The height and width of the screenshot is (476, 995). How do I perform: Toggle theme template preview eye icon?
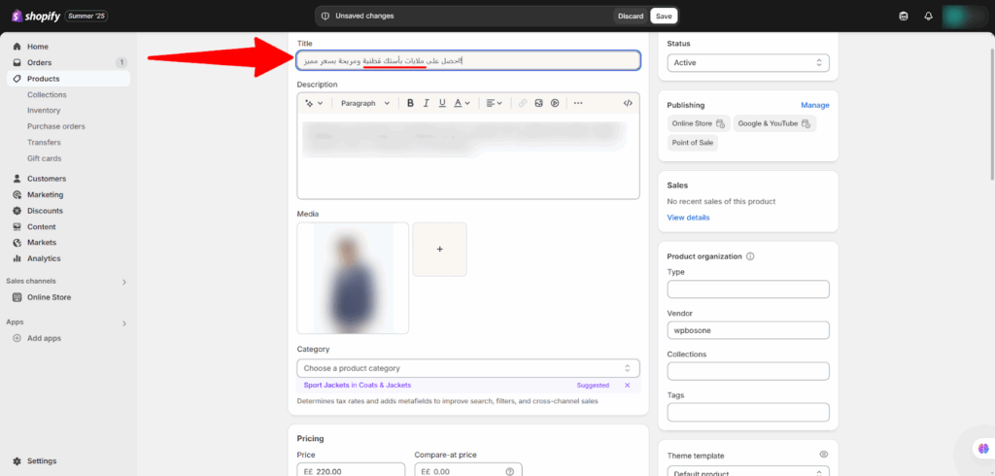[823, 455]
